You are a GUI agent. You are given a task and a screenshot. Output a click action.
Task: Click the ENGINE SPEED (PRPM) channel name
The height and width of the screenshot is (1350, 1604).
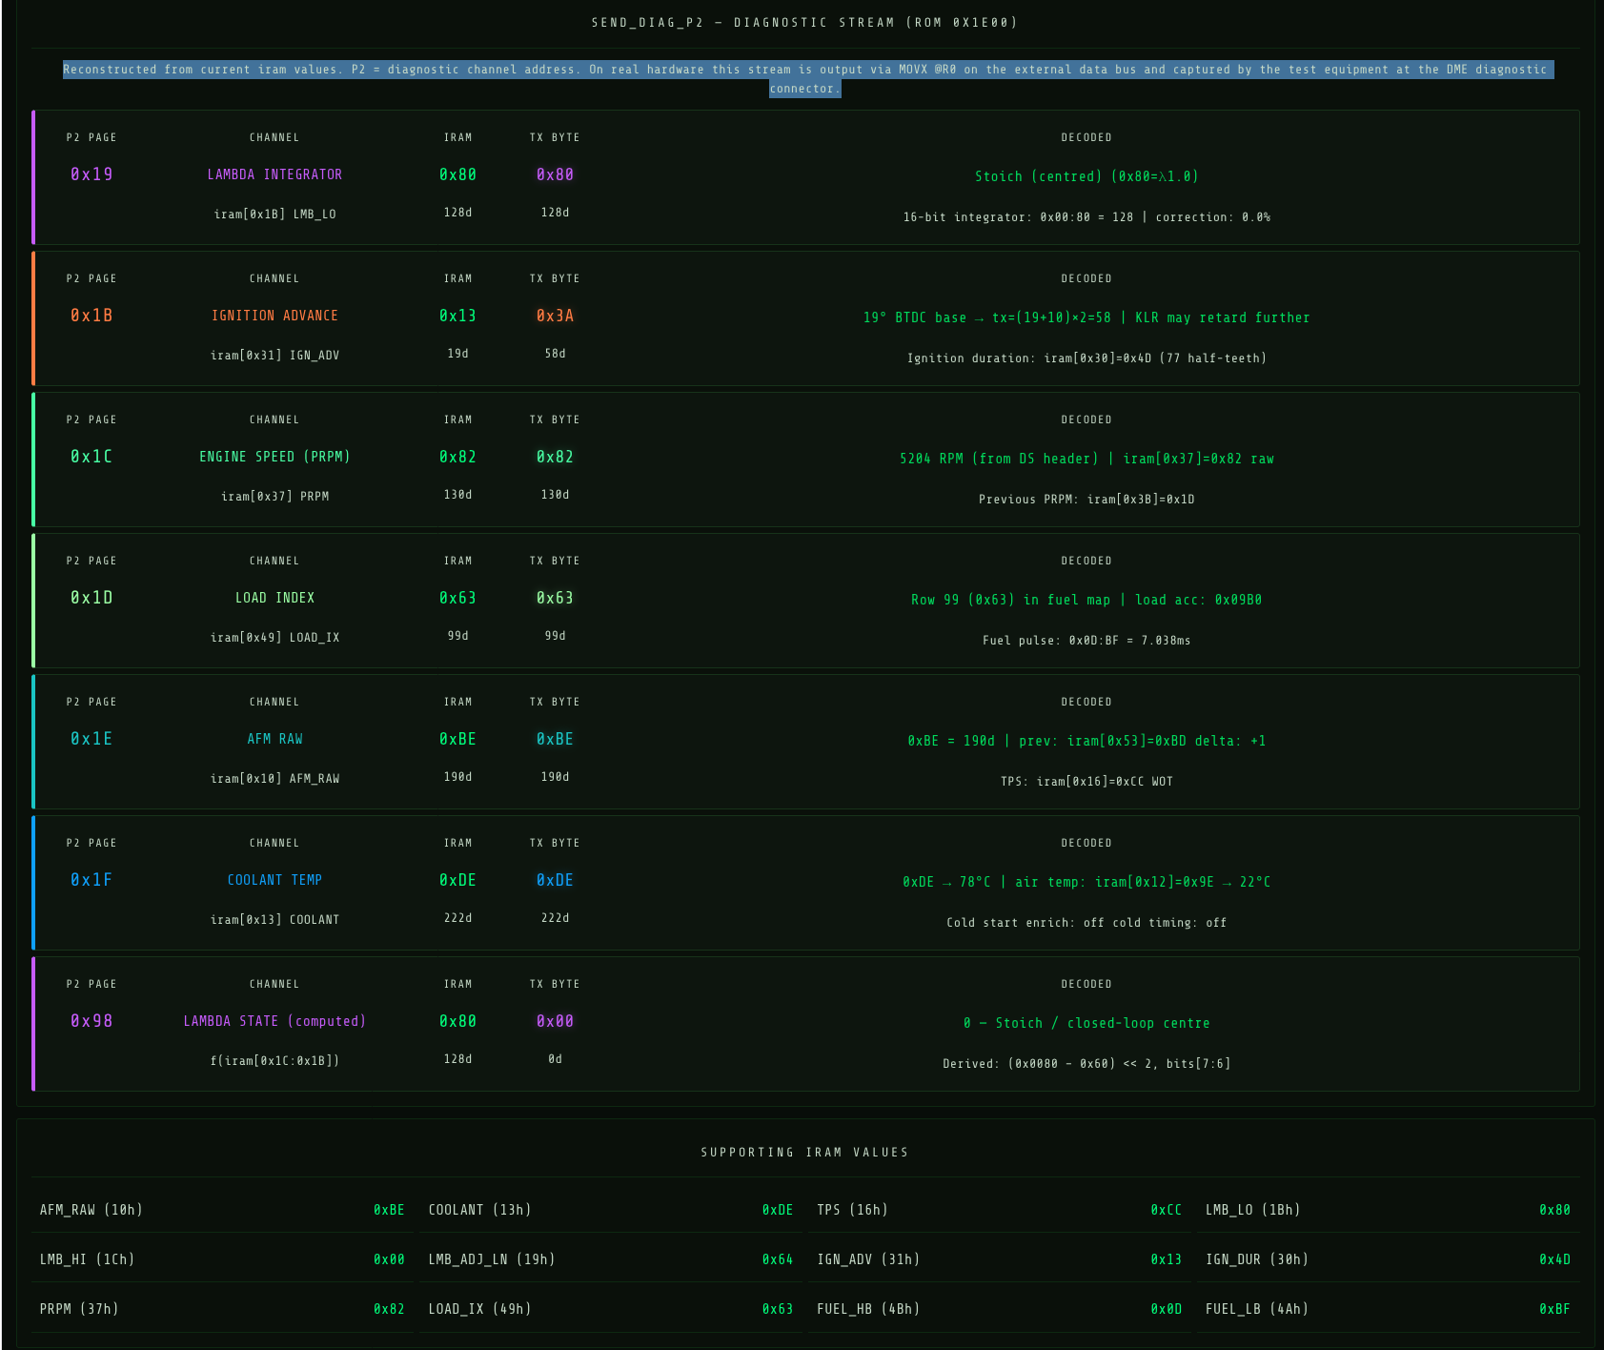(x=274, y=457)
